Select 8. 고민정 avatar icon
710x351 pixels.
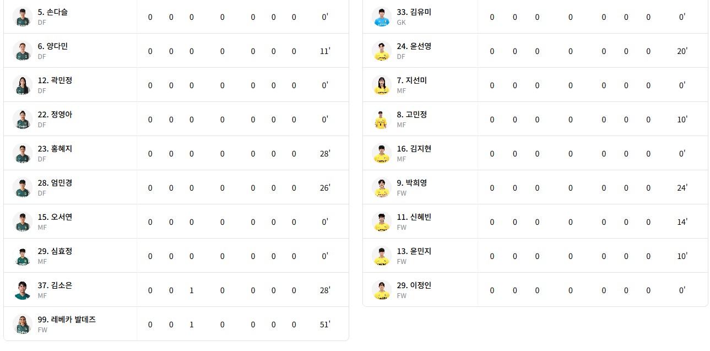tap(381, 119)
